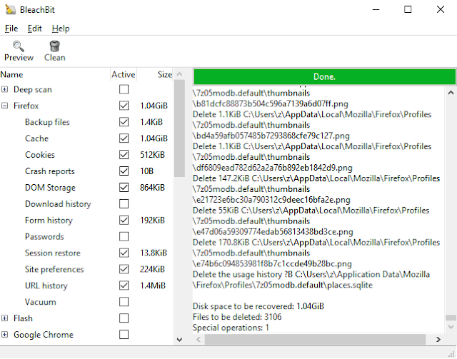Select the DOM Storage row
Image resolution: width=457 pixels, height=359 pixels.
(86, 188)
